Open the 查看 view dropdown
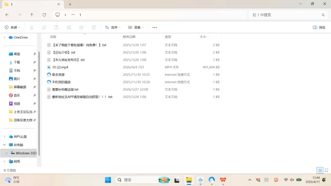Image resolution: width=331 pixels, height=186 pixels. (x=136, y=27)
